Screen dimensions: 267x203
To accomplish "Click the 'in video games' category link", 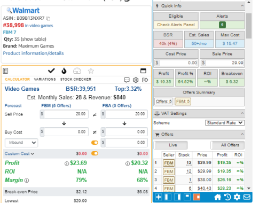I will pos(39,26).
